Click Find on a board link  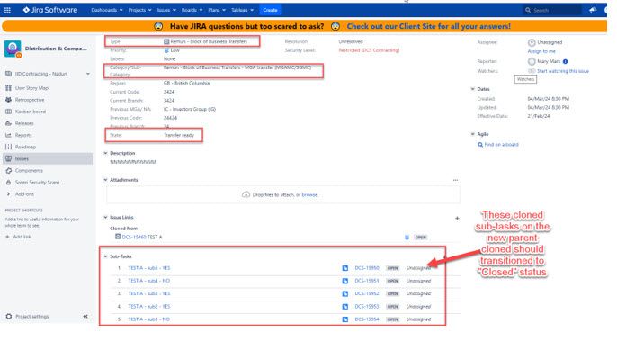click(501, 145)
